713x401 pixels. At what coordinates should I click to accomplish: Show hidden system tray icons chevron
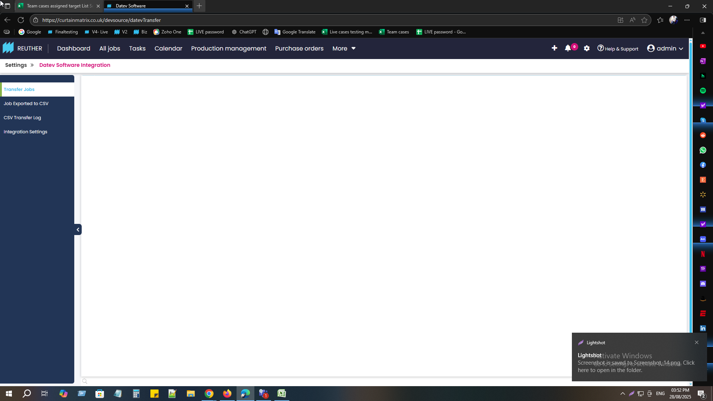[622, 394]
